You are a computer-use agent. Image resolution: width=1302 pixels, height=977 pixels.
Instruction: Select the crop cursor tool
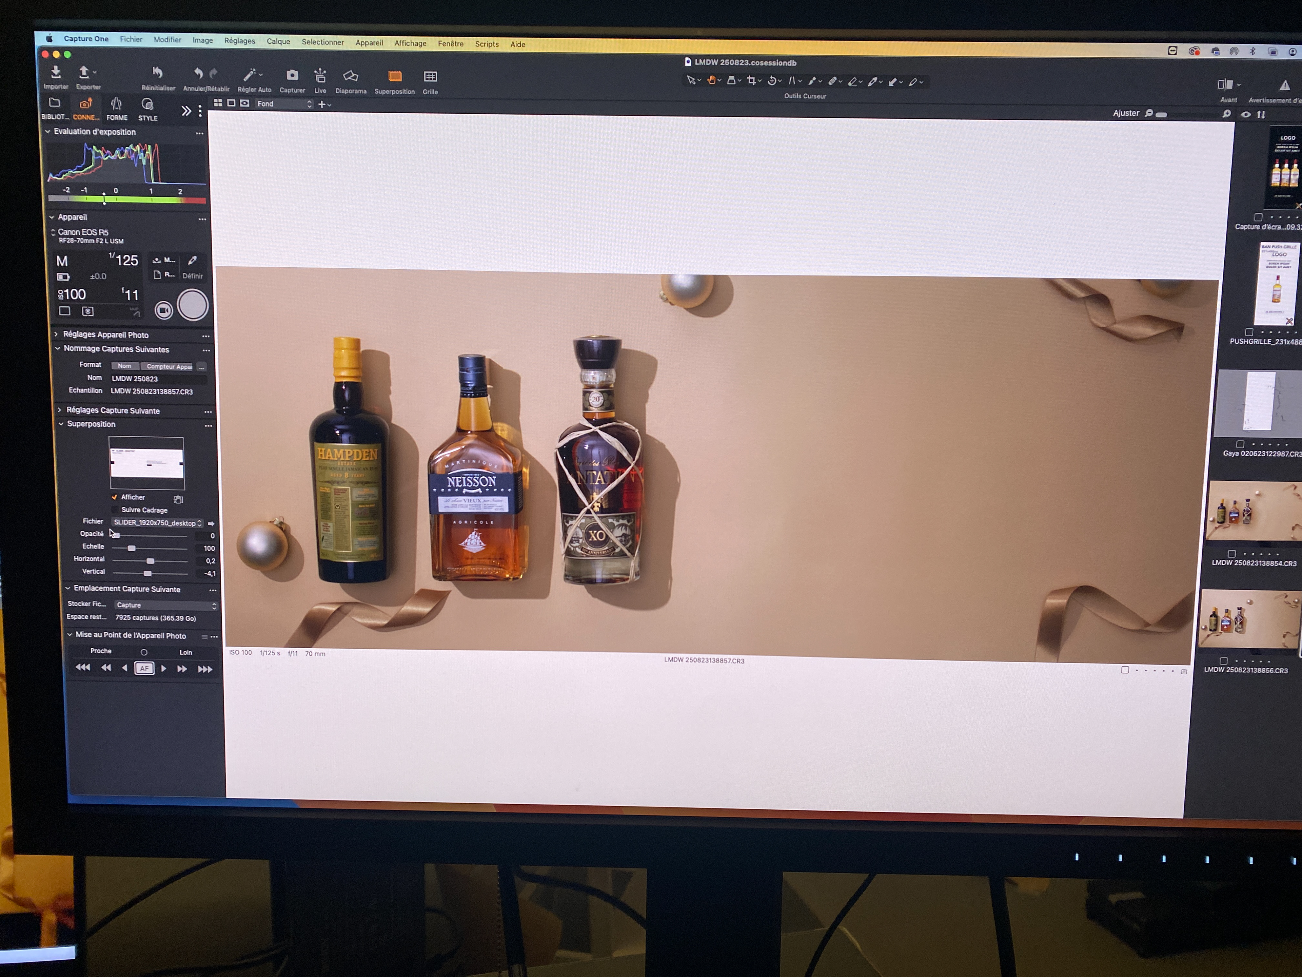(751, 81)
